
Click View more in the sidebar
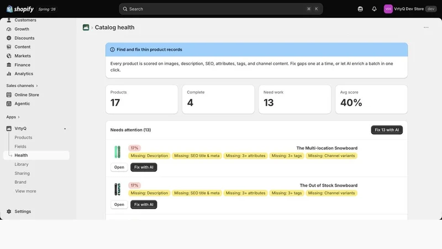coord(25,191)
